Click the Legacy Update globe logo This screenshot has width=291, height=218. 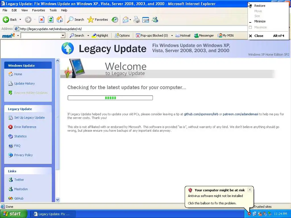(x=68, y=48)
